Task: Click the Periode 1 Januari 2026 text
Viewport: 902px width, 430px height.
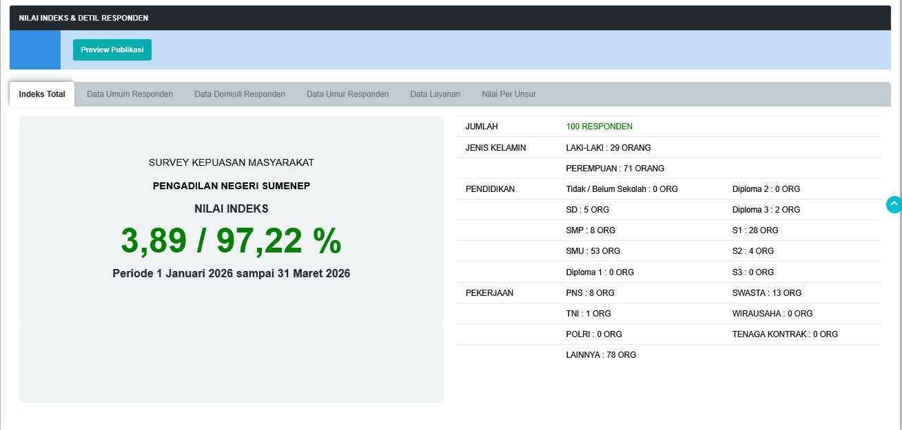Action: click(232, 273)
